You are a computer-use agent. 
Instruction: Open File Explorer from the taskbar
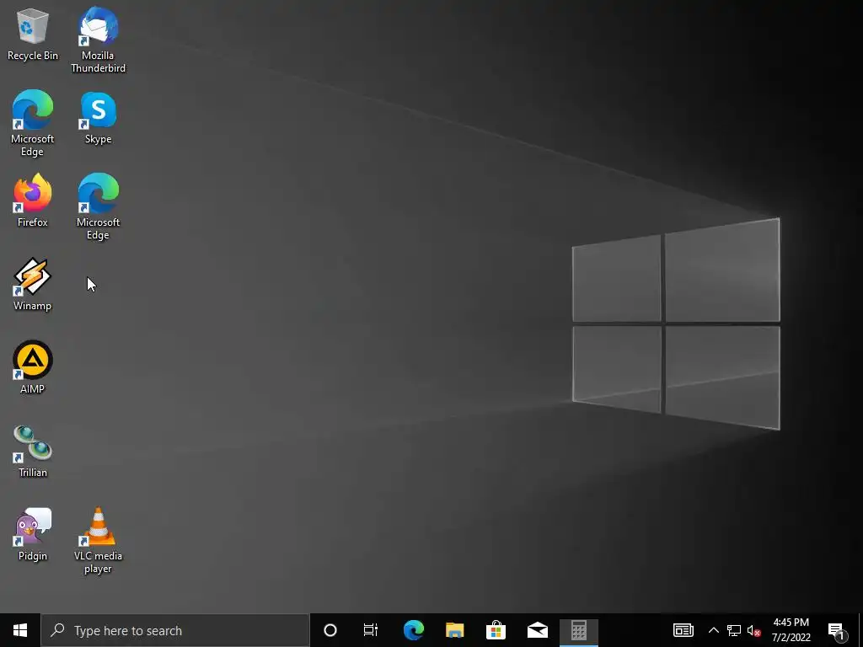click(454, 630)
